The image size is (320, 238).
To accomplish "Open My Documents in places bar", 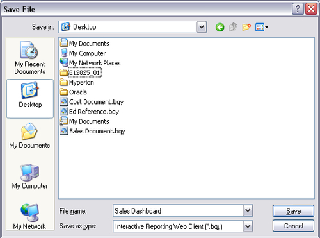I will click(x=29, y=136).
